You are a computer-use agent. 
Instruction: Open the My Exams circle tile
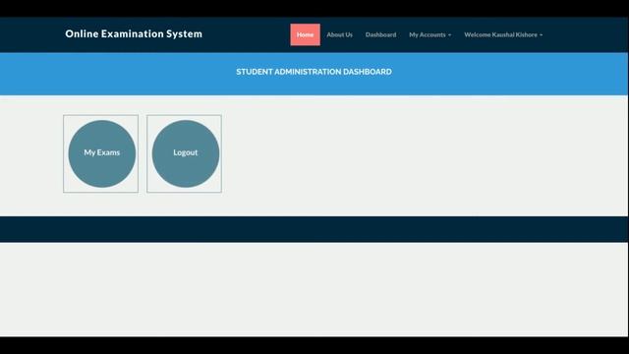(102, 153)
